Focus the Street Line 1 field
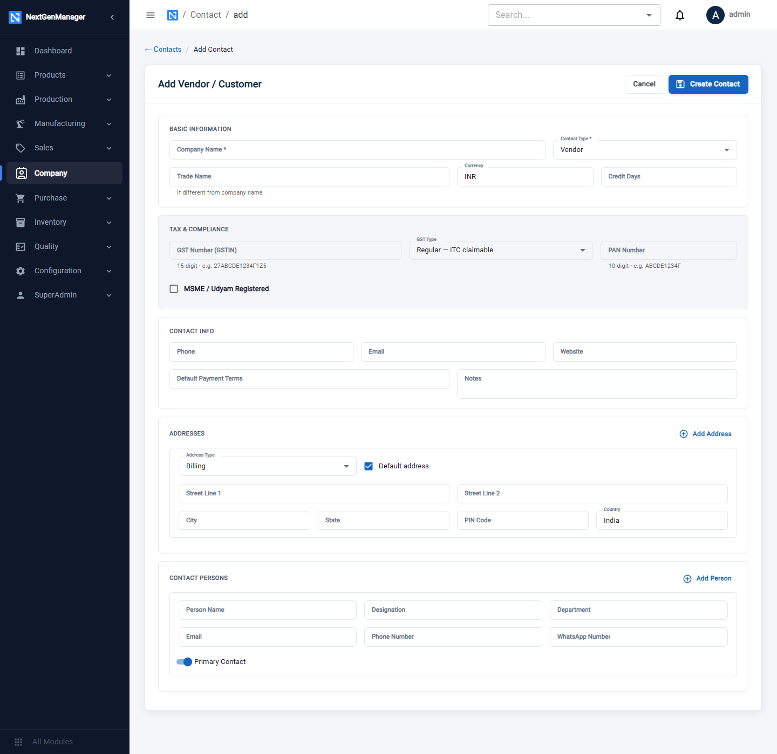 314,494
